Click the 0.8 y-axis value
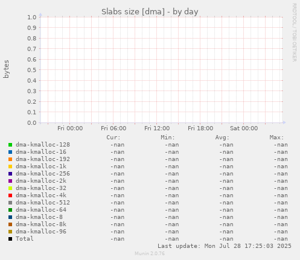 (32, 39)
